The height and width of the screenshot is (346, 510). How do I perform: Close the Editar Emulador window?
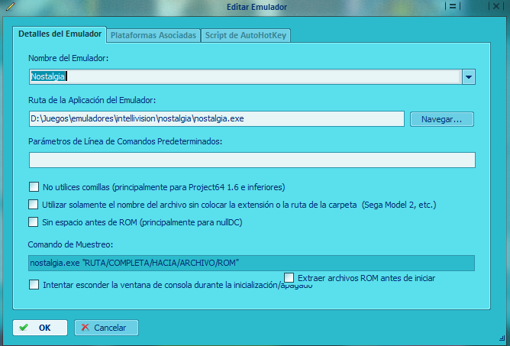click(x=496, y=6)
